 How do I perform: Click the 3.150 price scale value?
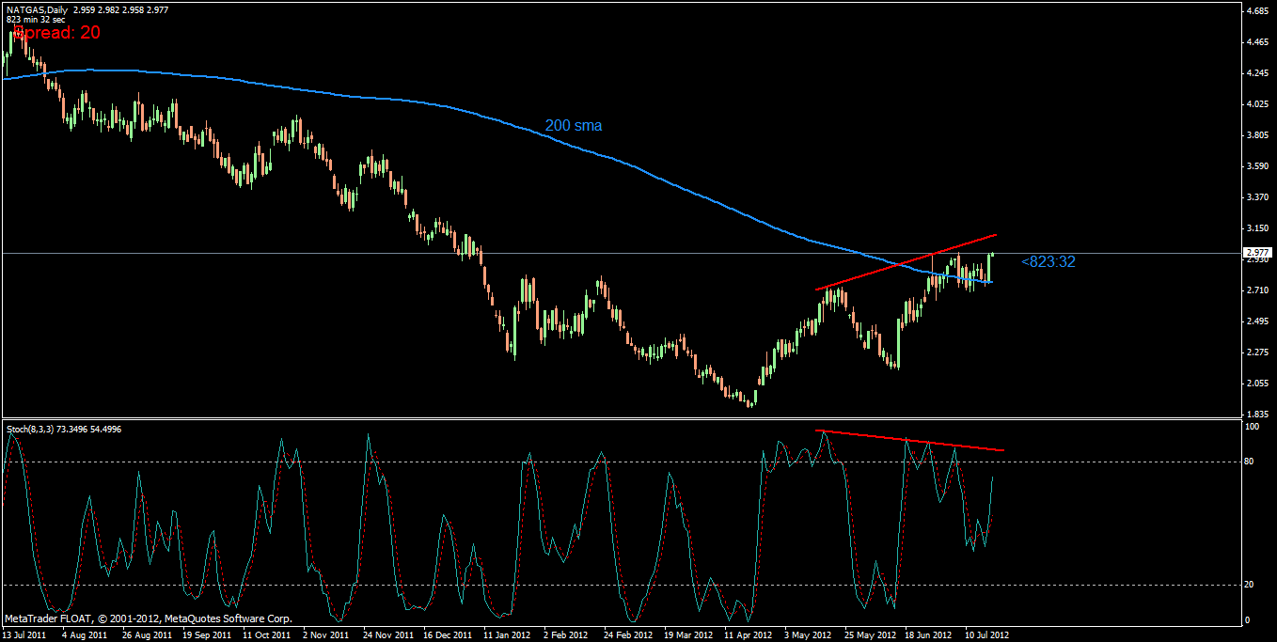1255,228
